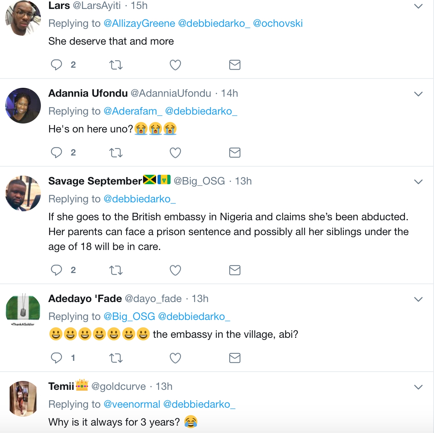
Task: Visit the @Big_OSG mention in Adedayo's reply
Action: tap(129, 317)
